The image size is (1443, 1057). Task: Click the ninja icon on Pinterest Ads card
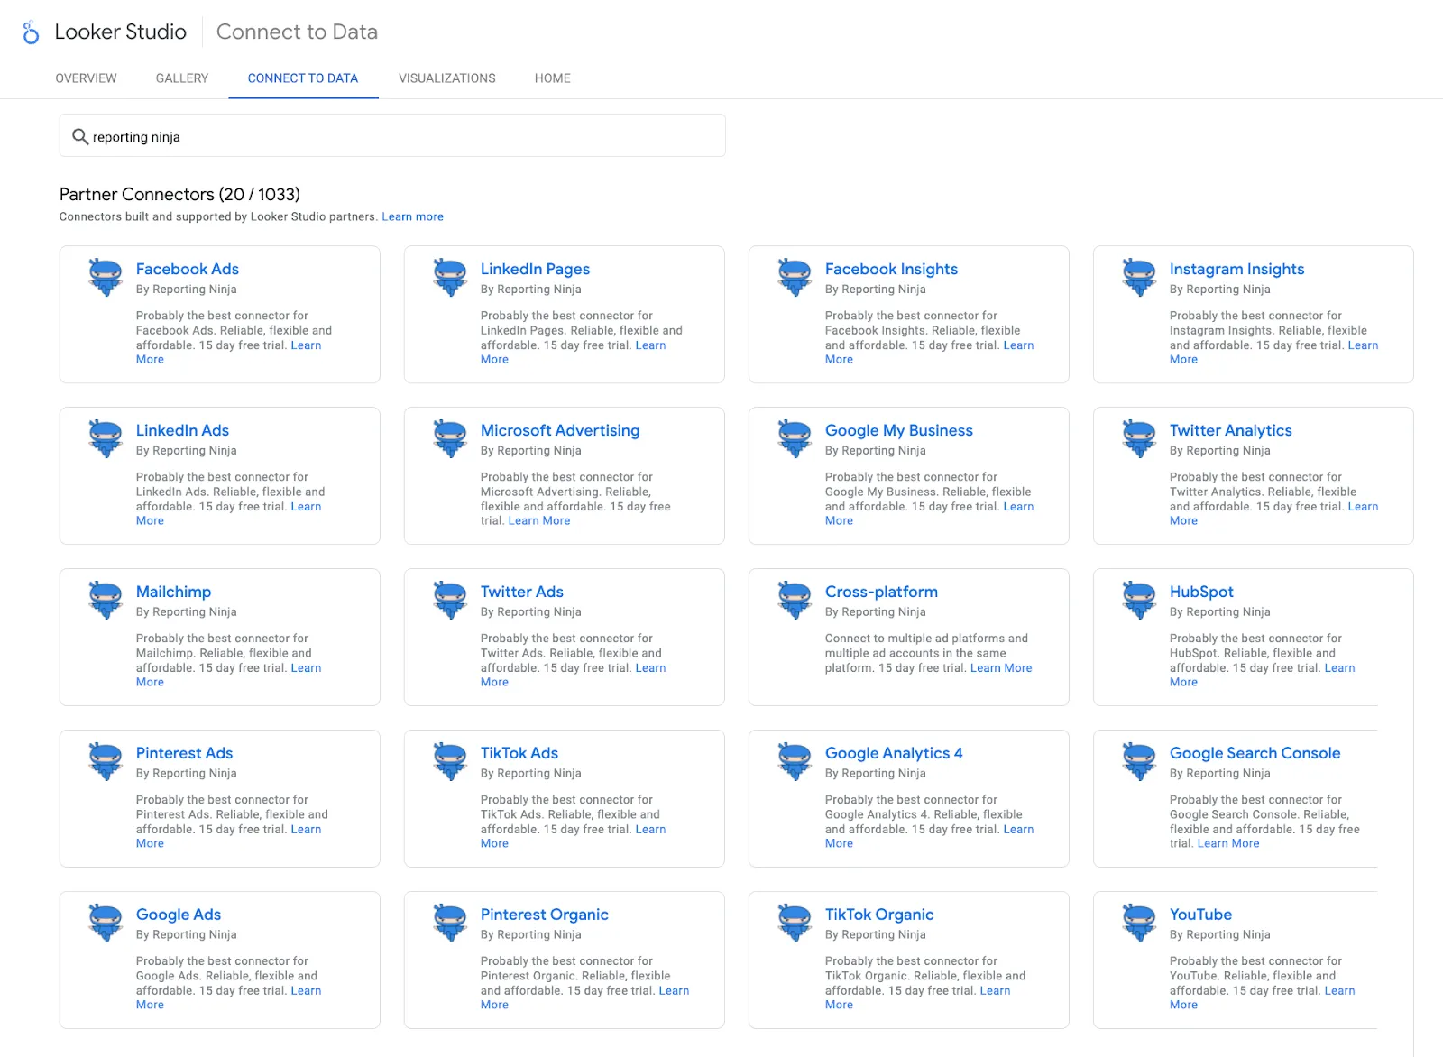106,762
